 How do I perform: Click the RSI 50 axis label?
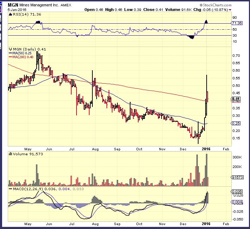(x=235, y=30)
